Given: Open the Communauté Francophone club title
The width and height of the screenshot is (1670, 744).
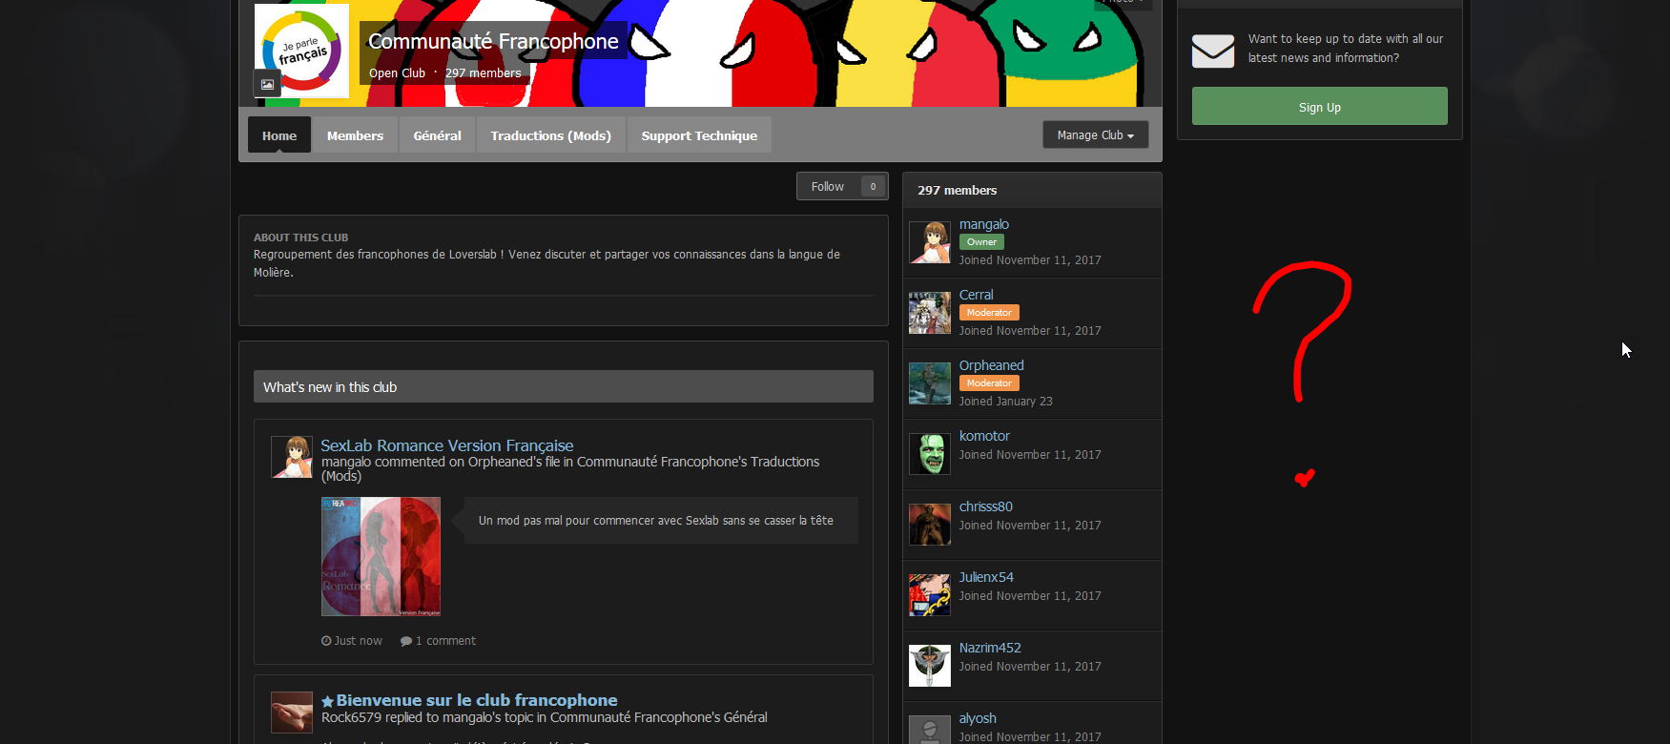Looking at the screenshot, I should 493,41.
